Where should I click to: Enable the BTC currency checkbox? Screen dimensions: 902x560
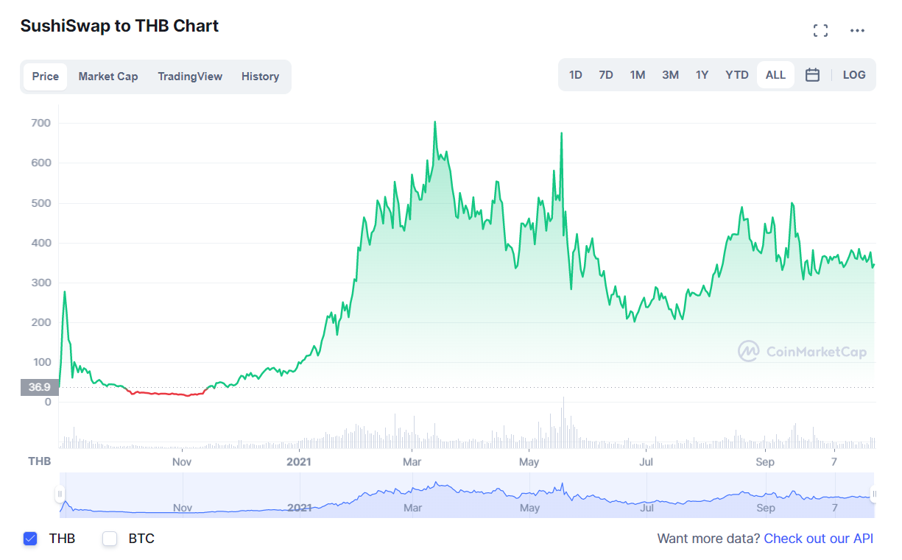[110, 539]
